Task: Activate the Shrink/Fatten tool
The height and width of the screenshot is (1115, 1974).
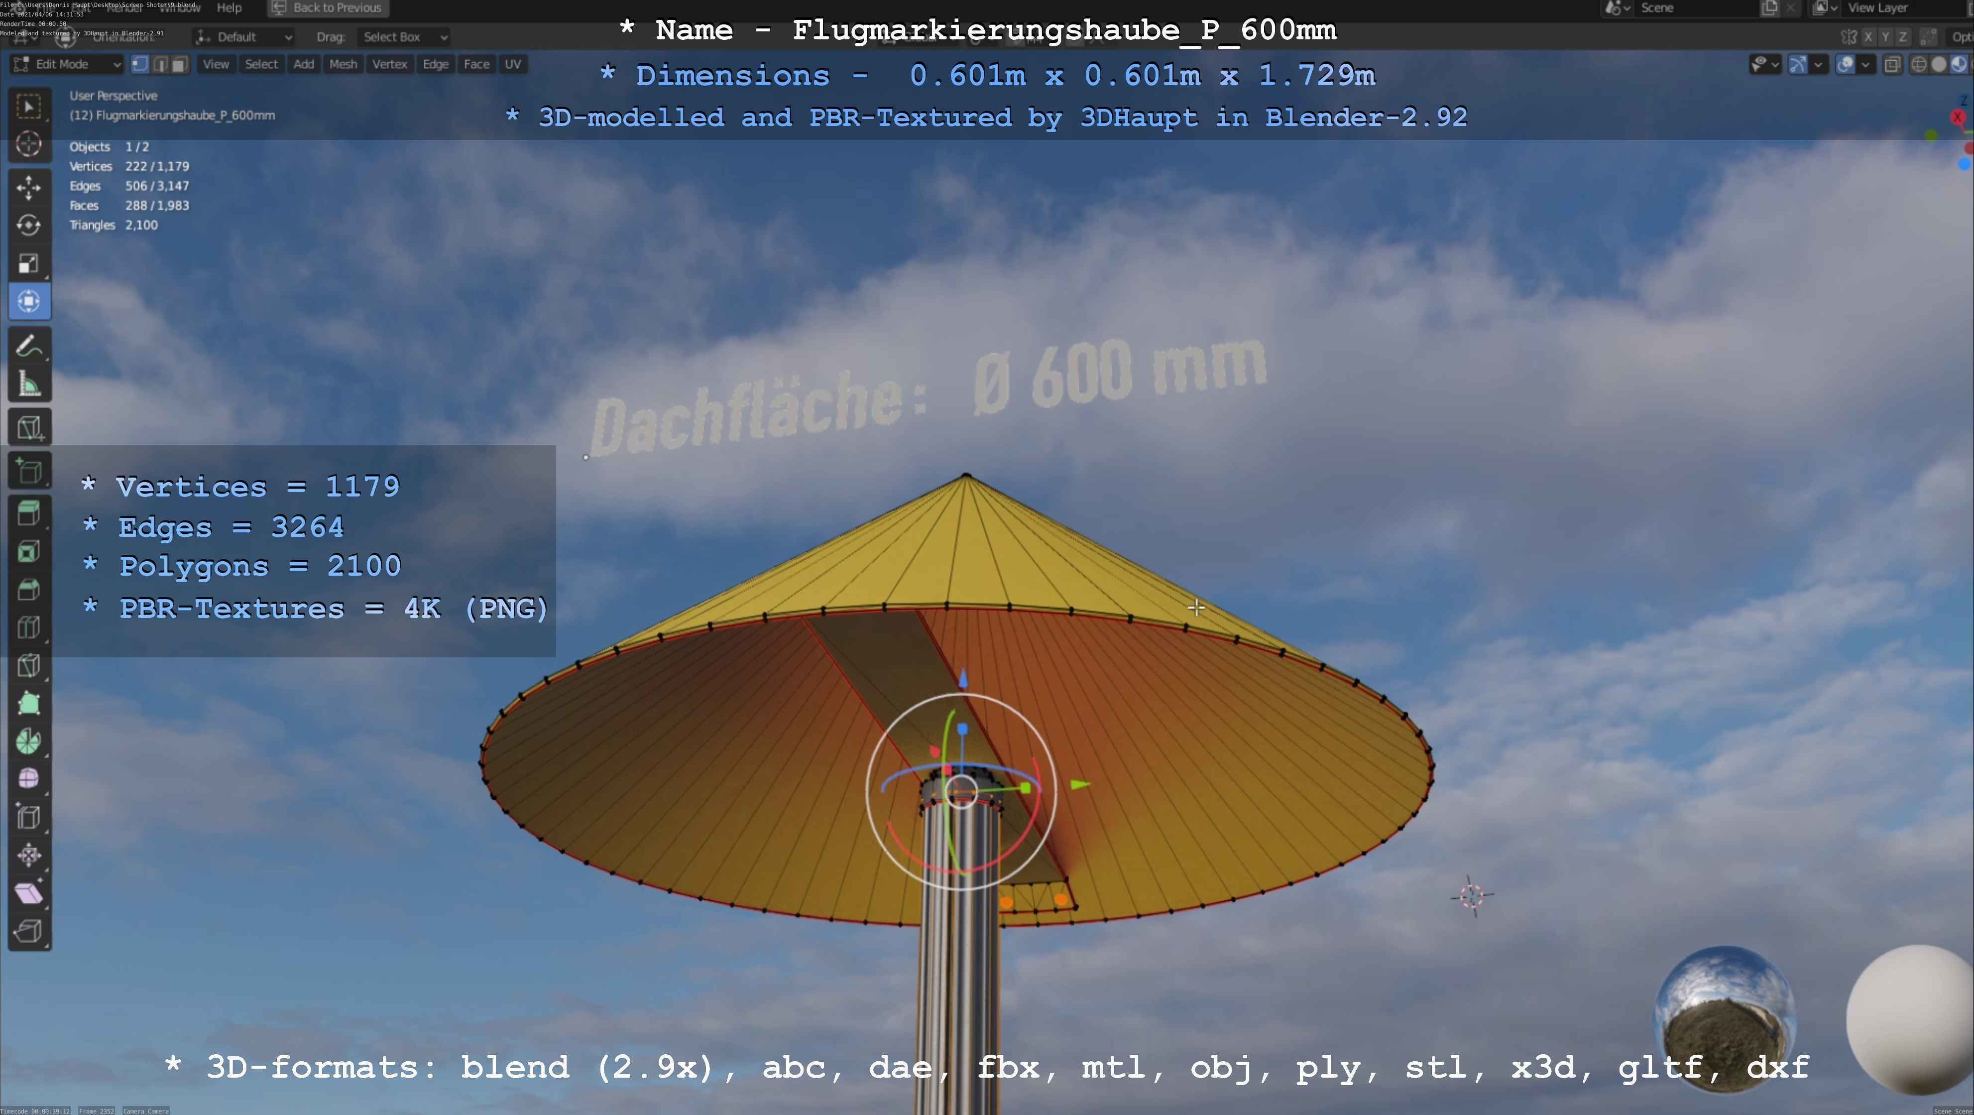Action: [29, 855]
